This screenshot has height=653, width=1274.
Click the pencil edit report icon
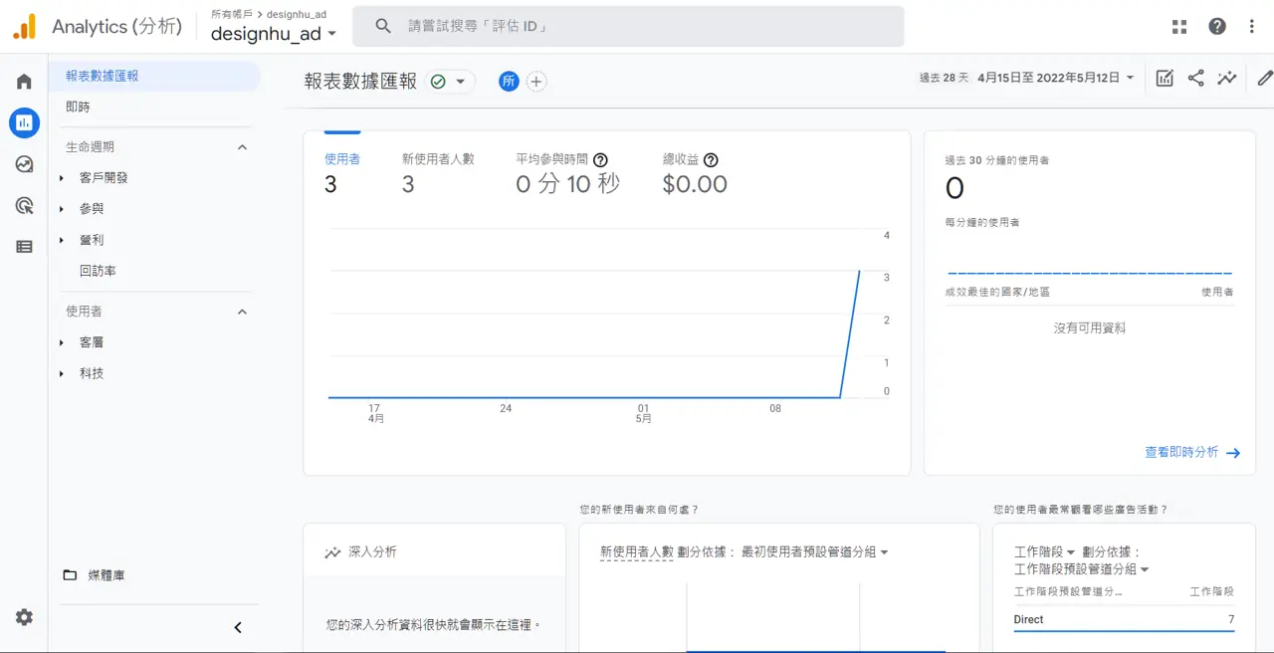pyautogui.click(x=1264, y=78)
